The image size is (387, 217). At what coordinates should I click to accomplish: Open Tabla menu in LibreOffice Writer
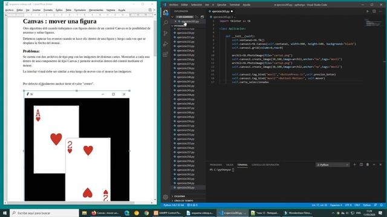68,10
